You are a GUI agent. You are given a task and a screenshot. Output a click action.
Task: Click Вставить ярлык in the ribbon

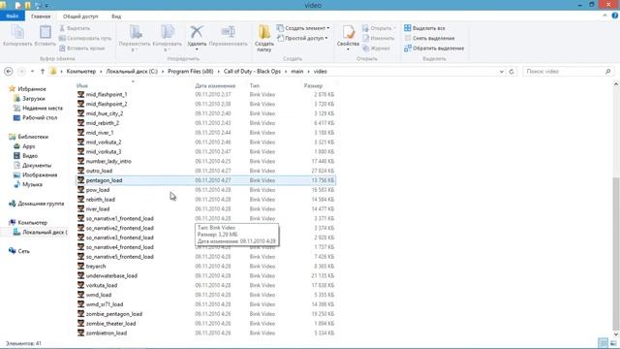tap(81, 48)
